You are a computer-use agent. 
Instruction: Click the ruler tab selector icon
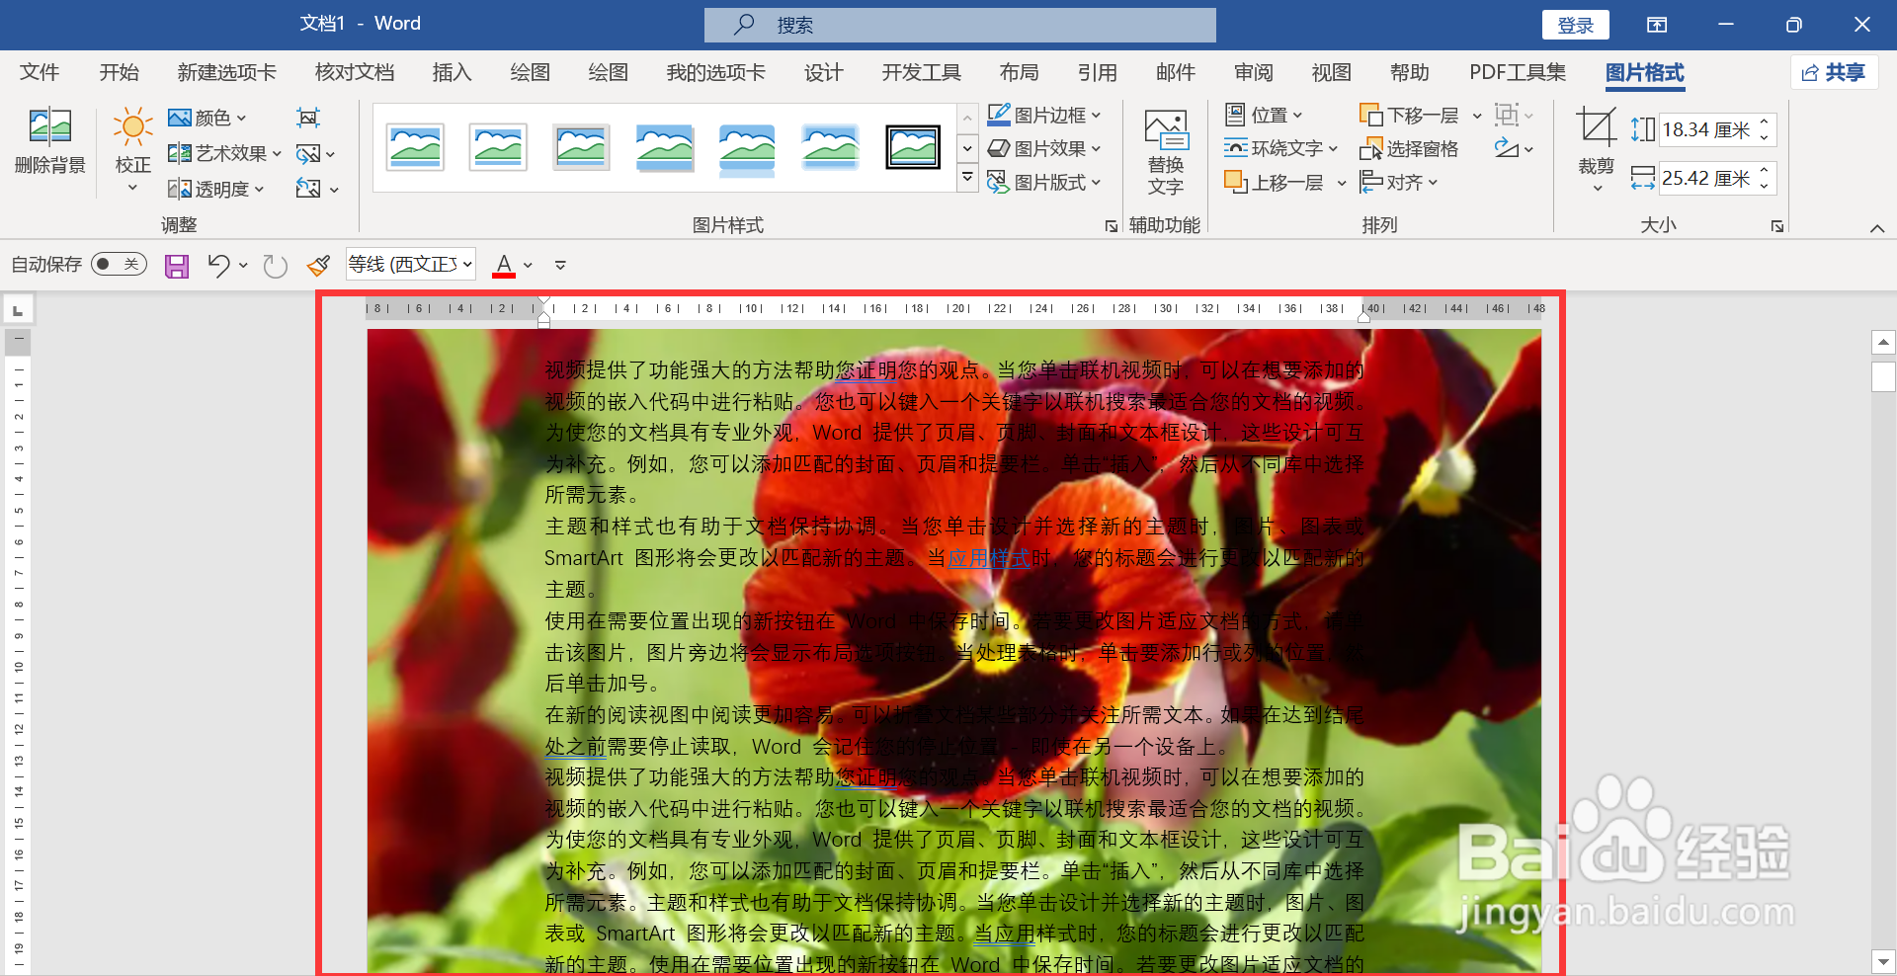[x=18, y=310]
